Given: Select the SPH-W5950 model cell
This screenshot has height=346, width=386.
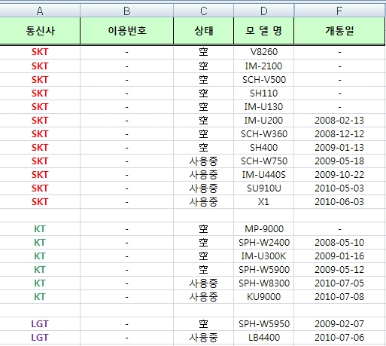Looking at the screenshot, I should point(263,323).
